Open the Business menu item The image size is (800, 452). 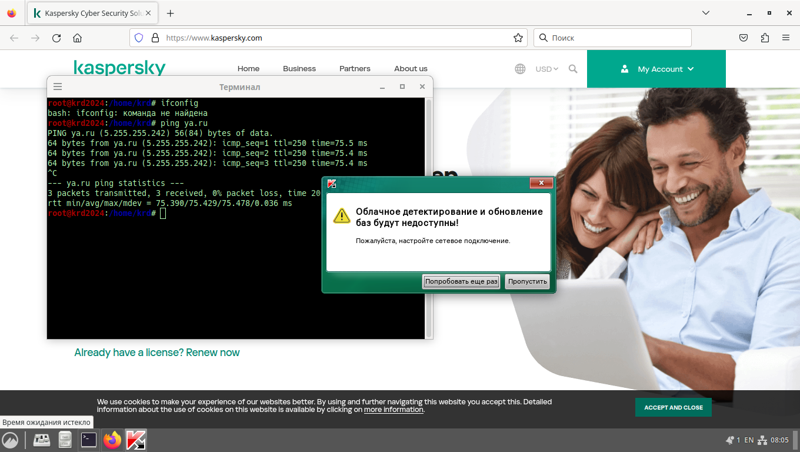coord(299,69)
